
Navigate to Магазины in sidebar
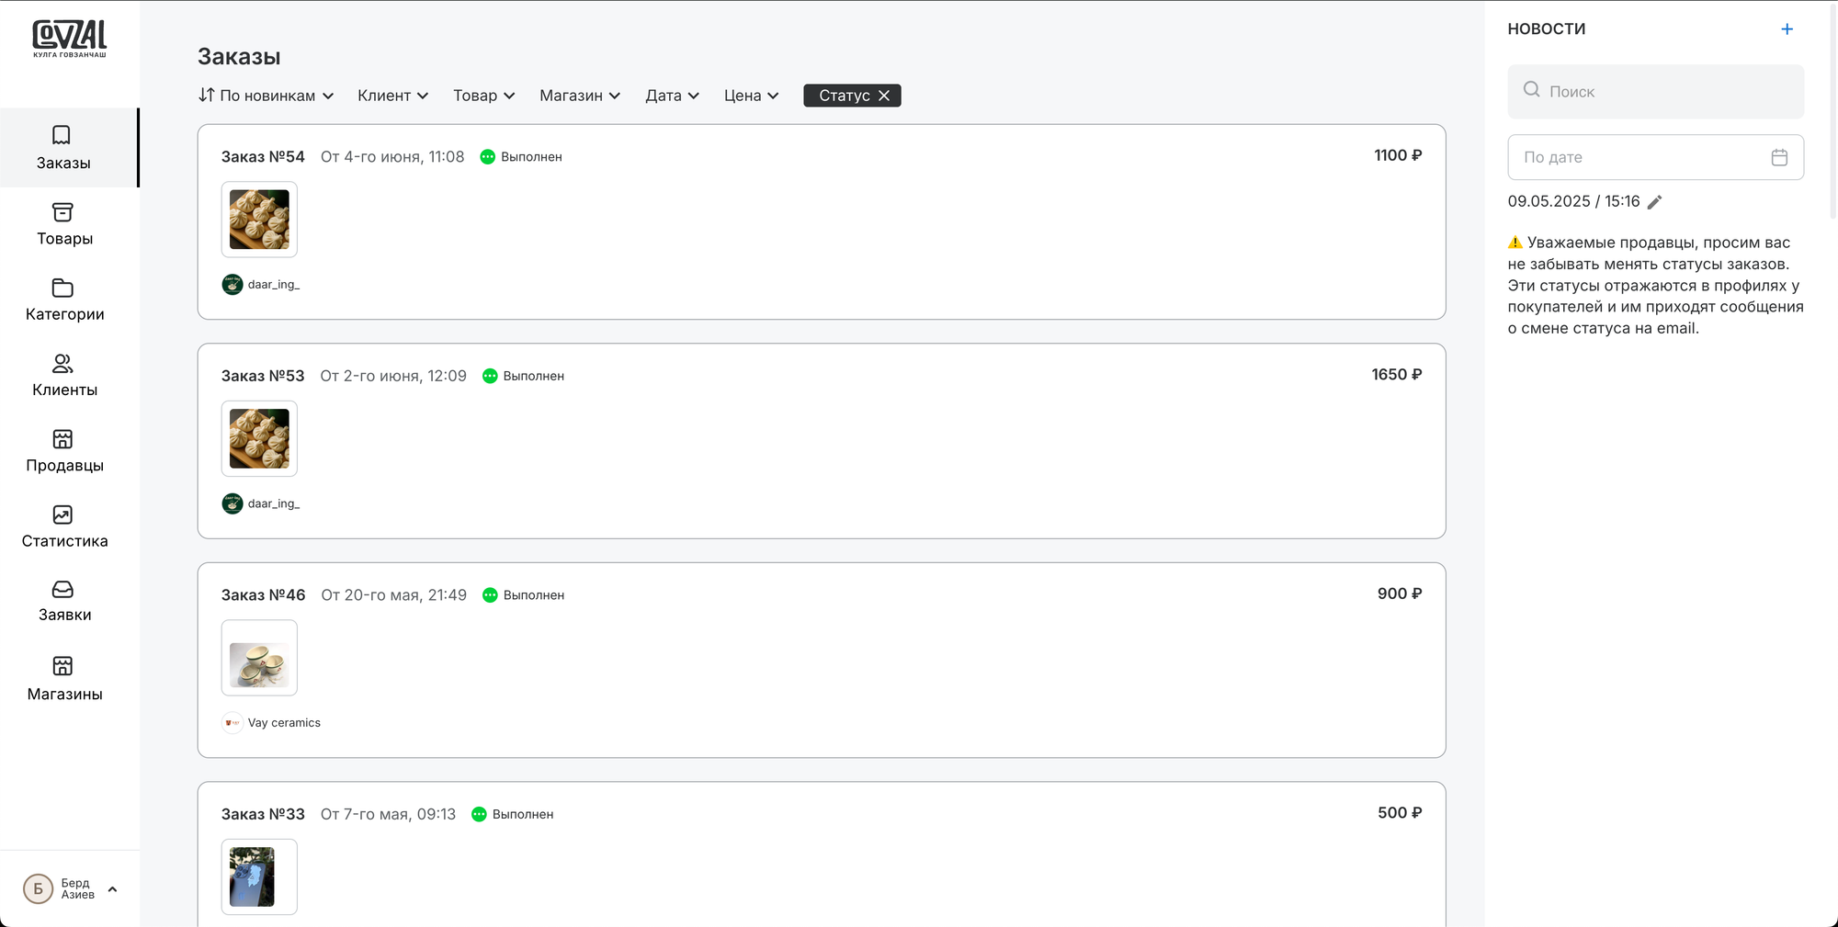[x=63, y=679]
